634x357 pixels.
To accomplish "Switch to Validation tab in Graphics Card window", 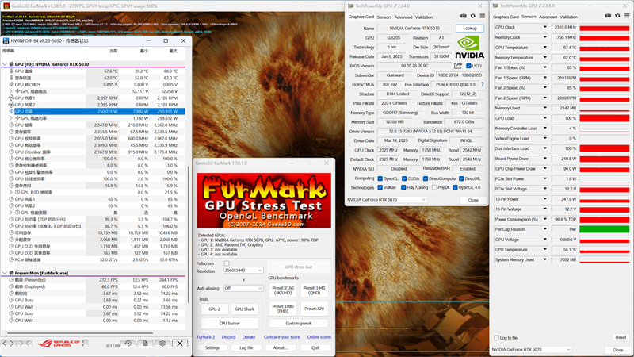I will (x=424, y=17).
